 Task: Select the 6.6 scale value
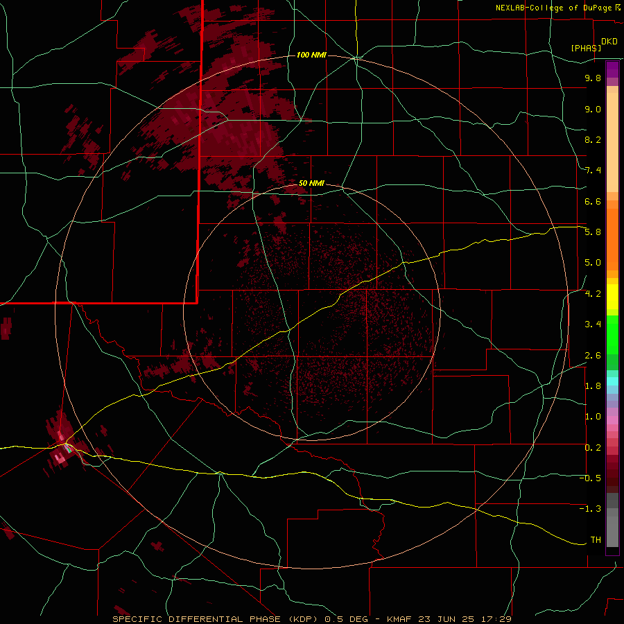593,201
